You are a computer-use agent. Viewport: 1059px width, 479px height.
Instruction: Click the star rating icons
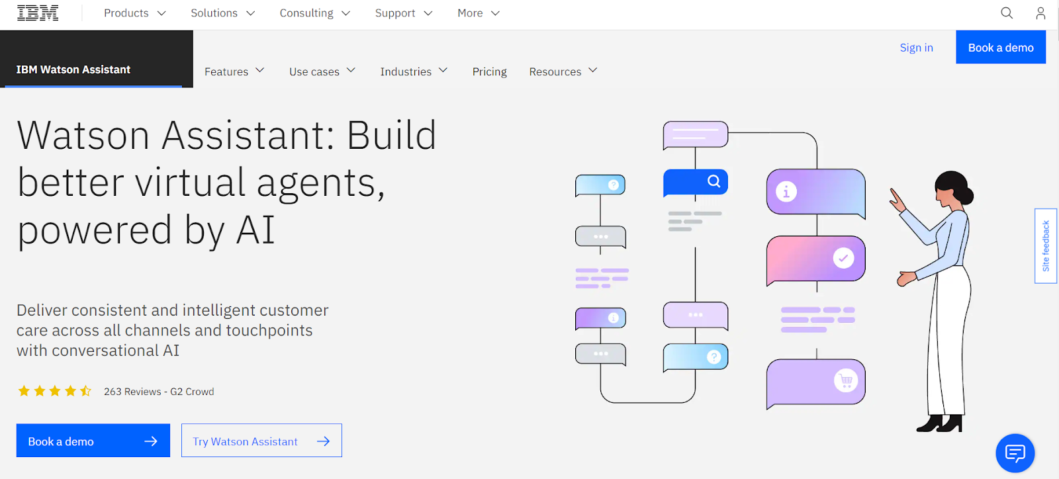pos(55,391)
